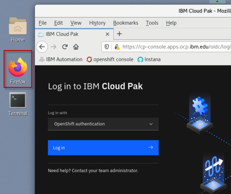Click the URL address bar field

175,47
